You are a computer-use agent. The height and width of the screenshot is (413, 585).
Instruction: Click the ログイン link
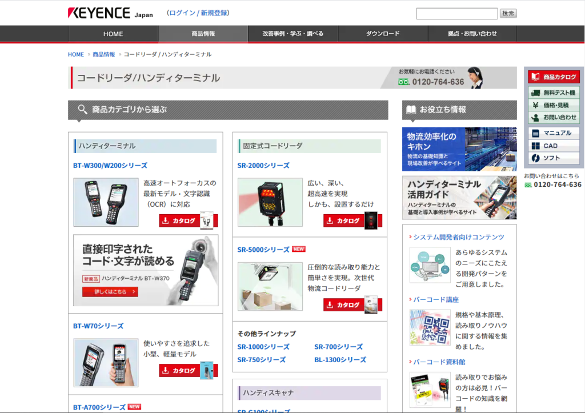click(182, 13)
